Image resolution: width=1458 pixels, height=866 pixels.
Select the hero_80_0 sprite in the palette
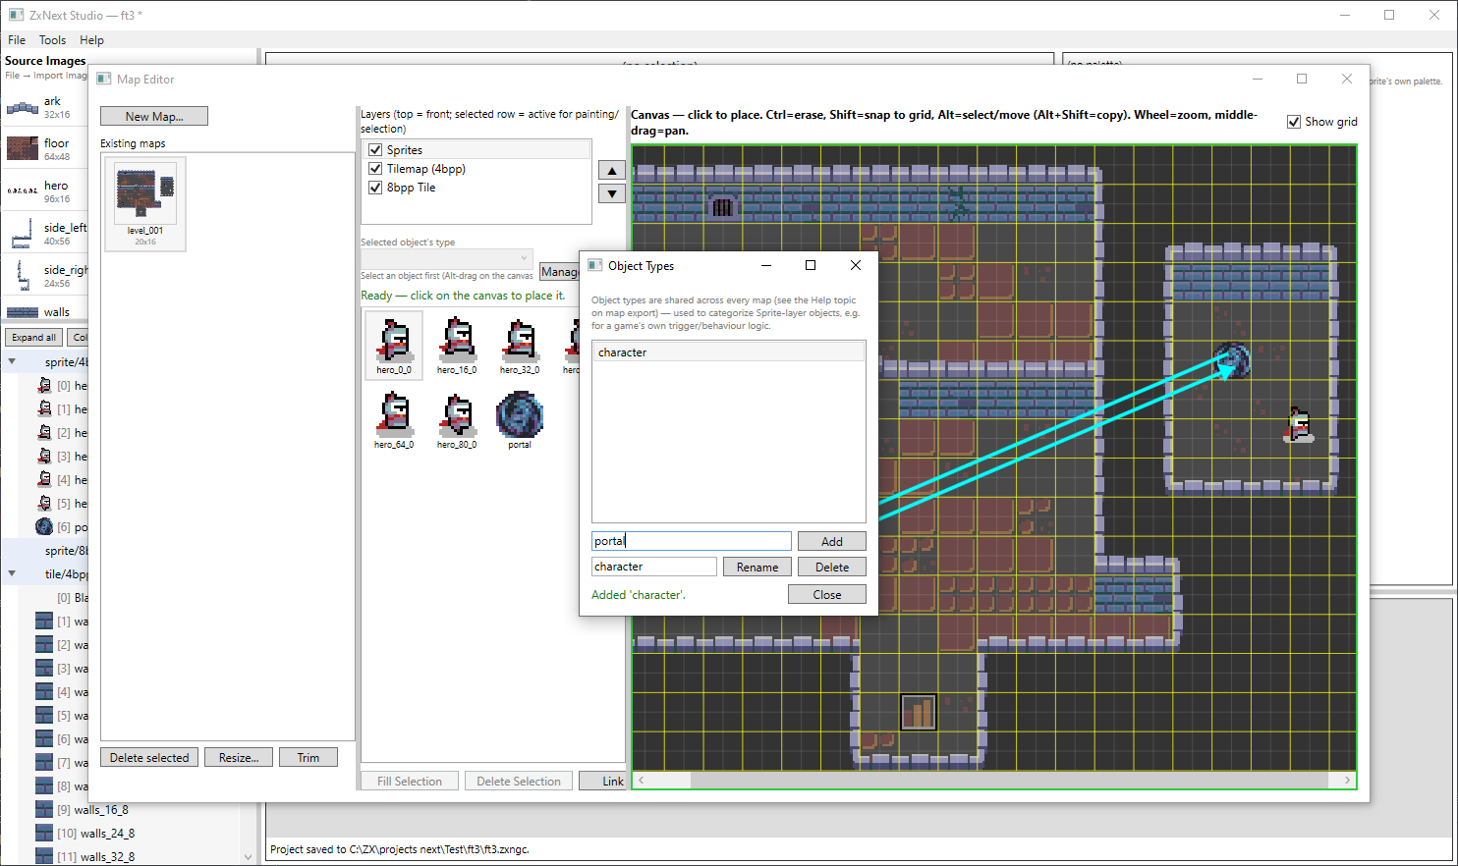pyautogui.click(x=457, y=419)
